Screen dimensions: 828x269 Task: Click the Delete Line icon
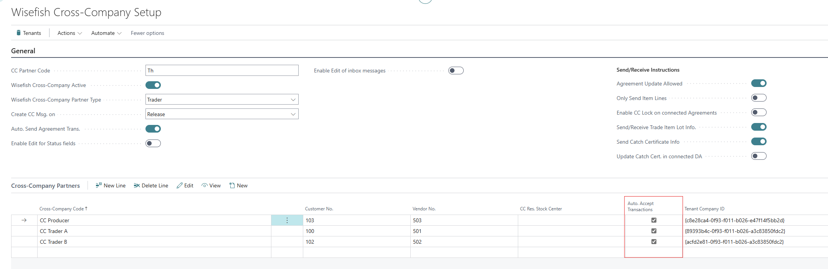coord(137,185)
